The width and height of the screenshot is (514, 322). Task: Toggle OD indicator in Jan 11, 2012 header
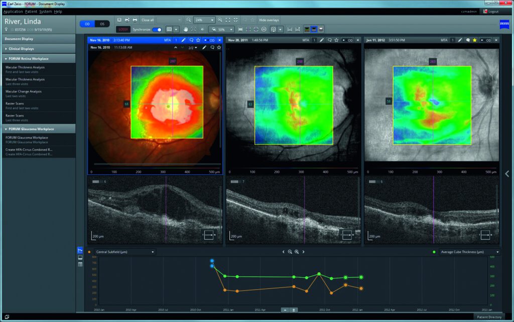[x=486, y=40]
